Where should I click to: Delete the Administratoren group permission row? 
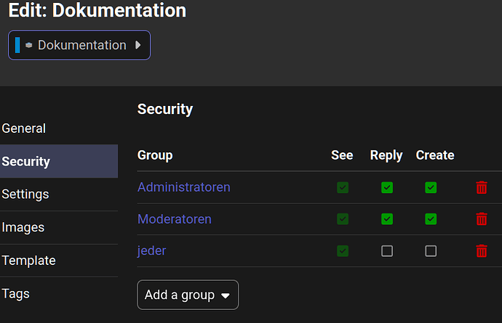[482, 187]
